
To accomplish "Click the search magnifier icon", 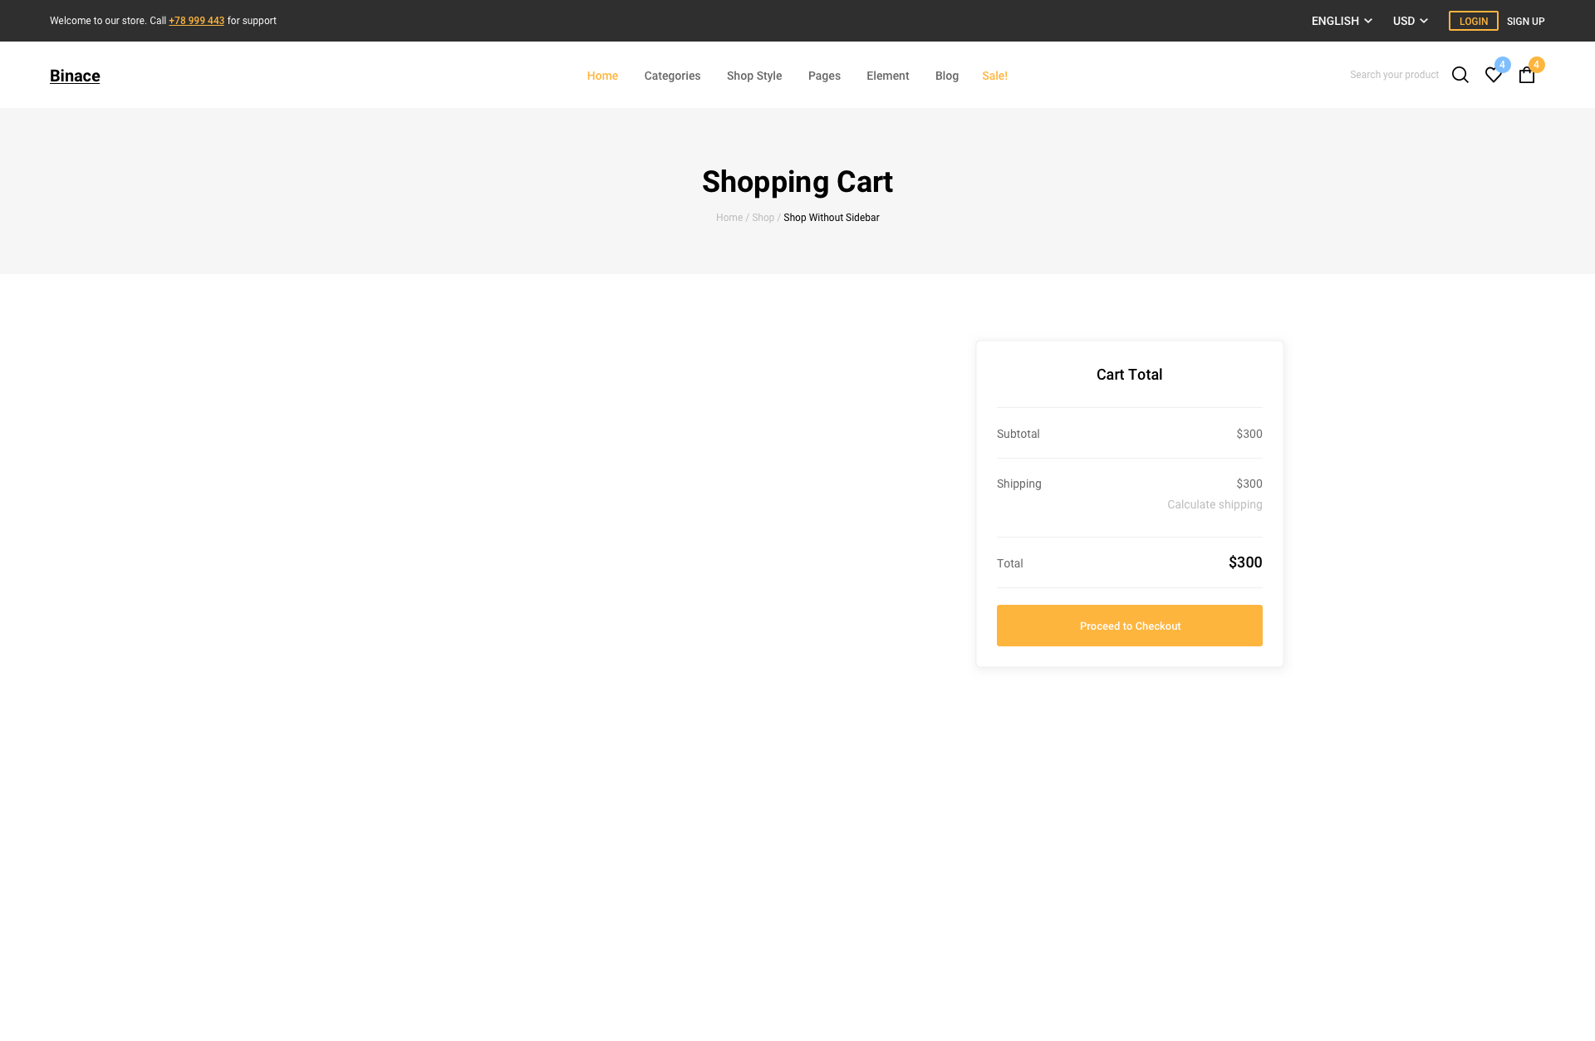I will pos(1460,75).
